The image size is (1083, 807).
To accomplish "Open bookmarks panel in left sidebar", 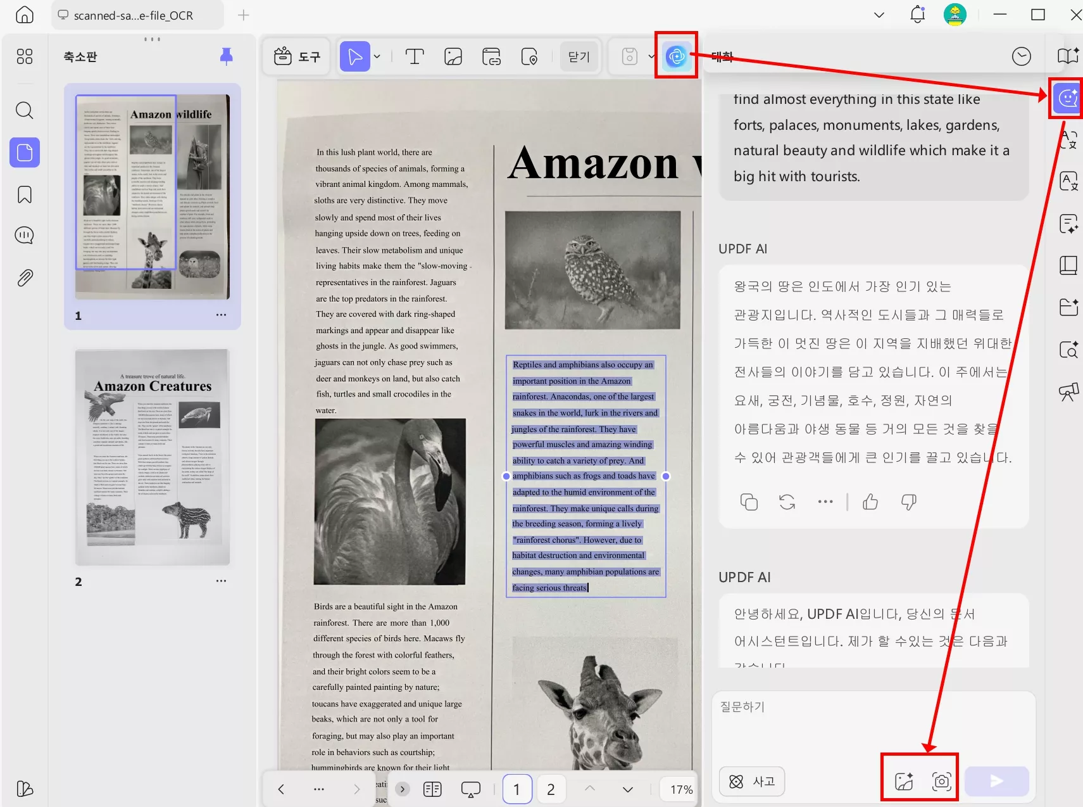I will pos(24,194).
